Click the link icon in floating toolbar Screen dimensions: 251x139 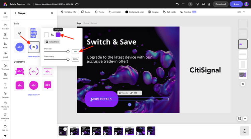click(131, 93)
